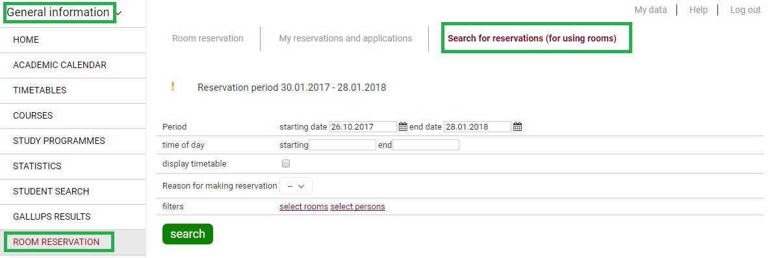Focus the starting date input field
This screenshot has width=770, height=258.
[363, 127]
